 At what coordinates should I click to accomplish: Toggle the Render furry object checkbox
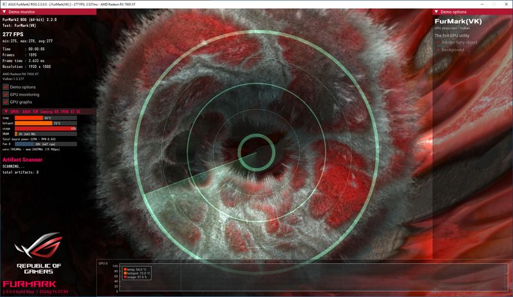[x=438, y=42]
